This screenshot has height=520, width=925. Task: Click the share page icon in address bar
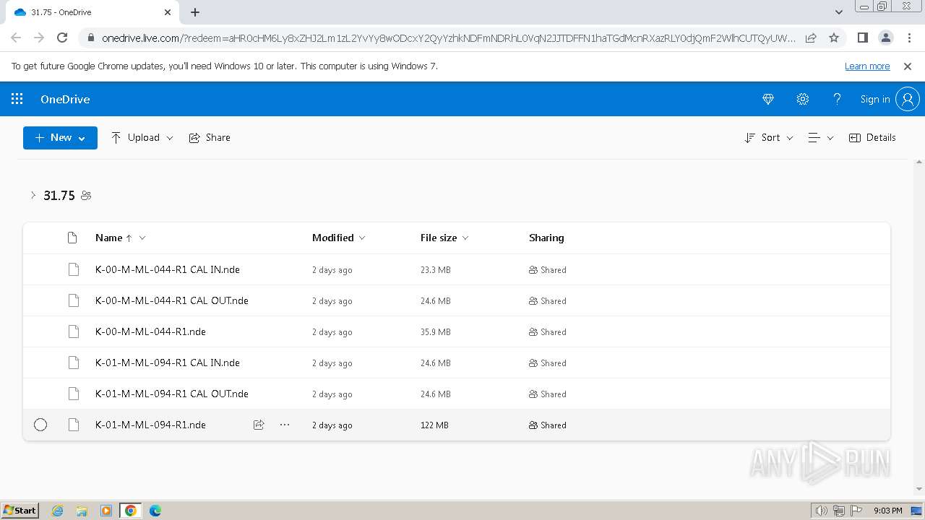point(811,38)
